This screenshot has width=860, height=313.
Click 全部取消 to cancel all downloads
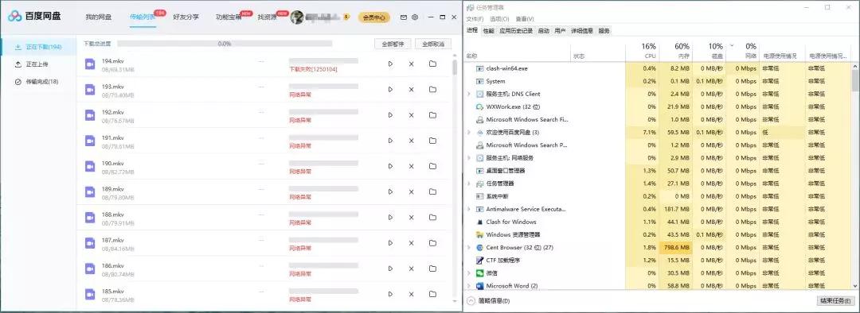click(x=433, y=44)
